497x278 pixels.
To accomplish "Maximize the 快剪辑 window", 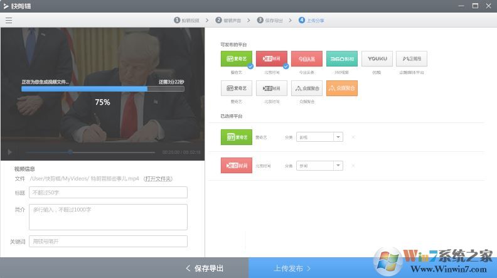I will (x=475, y=6).
